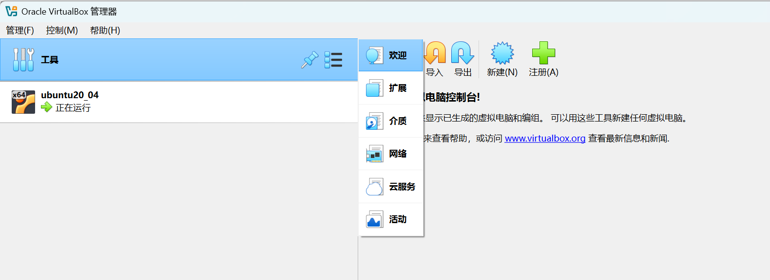This screenshot has width=770, height=280.
Task: Click the 云服务 cloud icon
Action: point(374,187)
